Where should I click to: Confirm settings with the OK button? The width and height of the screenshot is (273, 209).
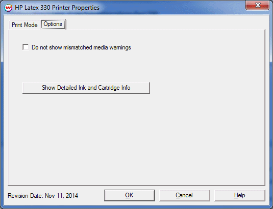(130, 195)
